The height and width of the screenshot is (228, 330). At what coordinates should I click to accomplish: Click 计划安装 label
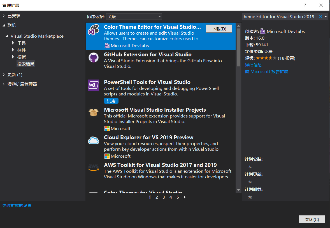tap(254, 159)
